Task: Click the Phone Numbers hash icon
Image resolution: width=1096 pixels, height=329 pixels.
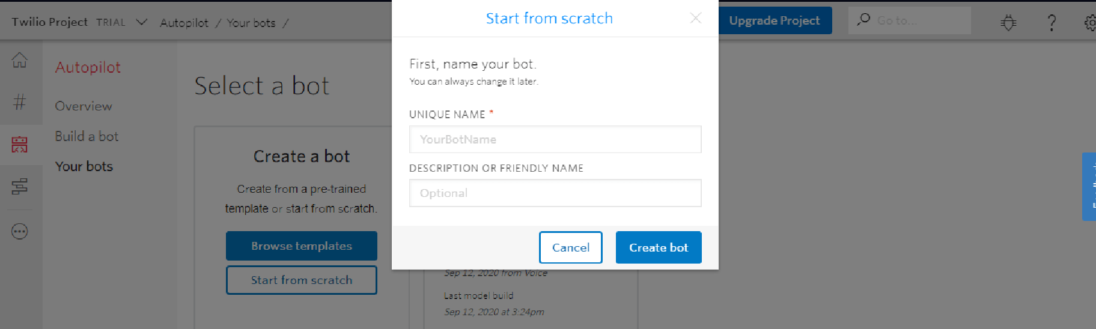Action: click(20, 102)
